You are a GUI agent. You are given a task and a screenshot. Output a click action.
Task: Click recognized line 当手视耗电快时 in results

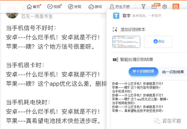click(123, 103)
